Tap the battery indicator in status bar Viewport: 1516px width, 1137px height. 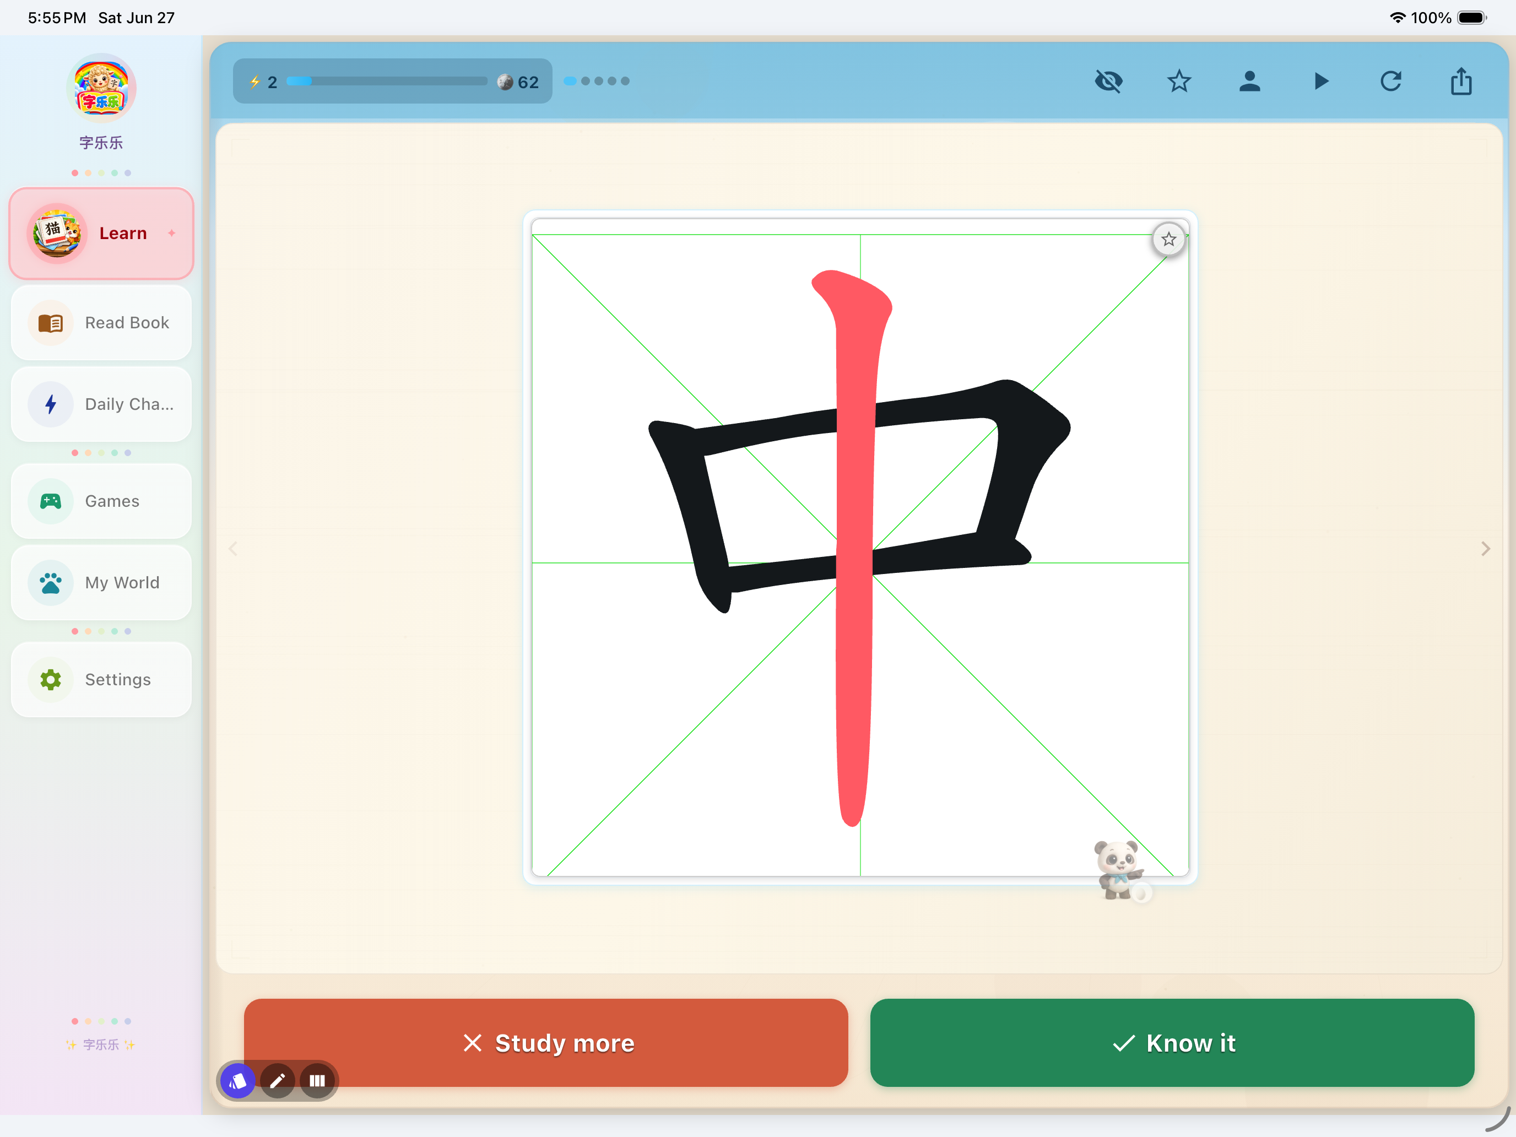coord(1471,18)
